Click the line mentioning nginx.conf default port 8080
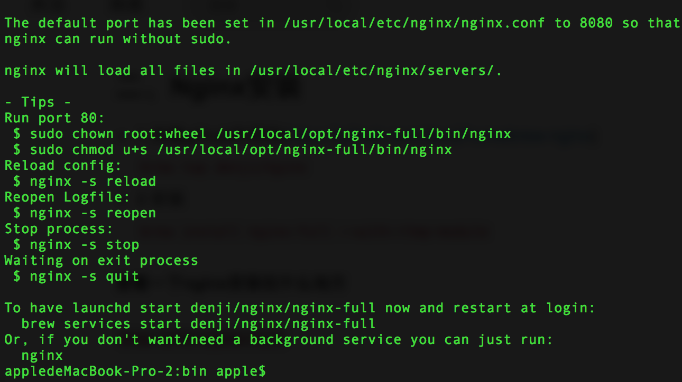682x382 pixels. click(342, 24)
